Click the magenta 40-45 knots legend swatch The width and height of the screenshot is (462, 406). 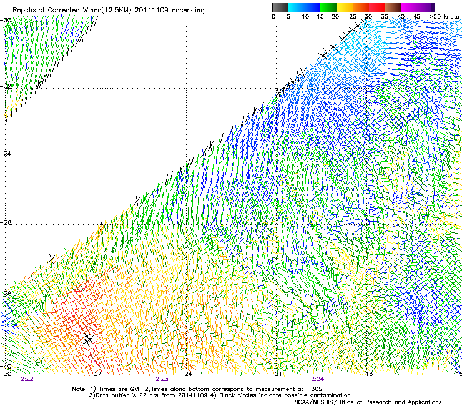coord(410,7)
